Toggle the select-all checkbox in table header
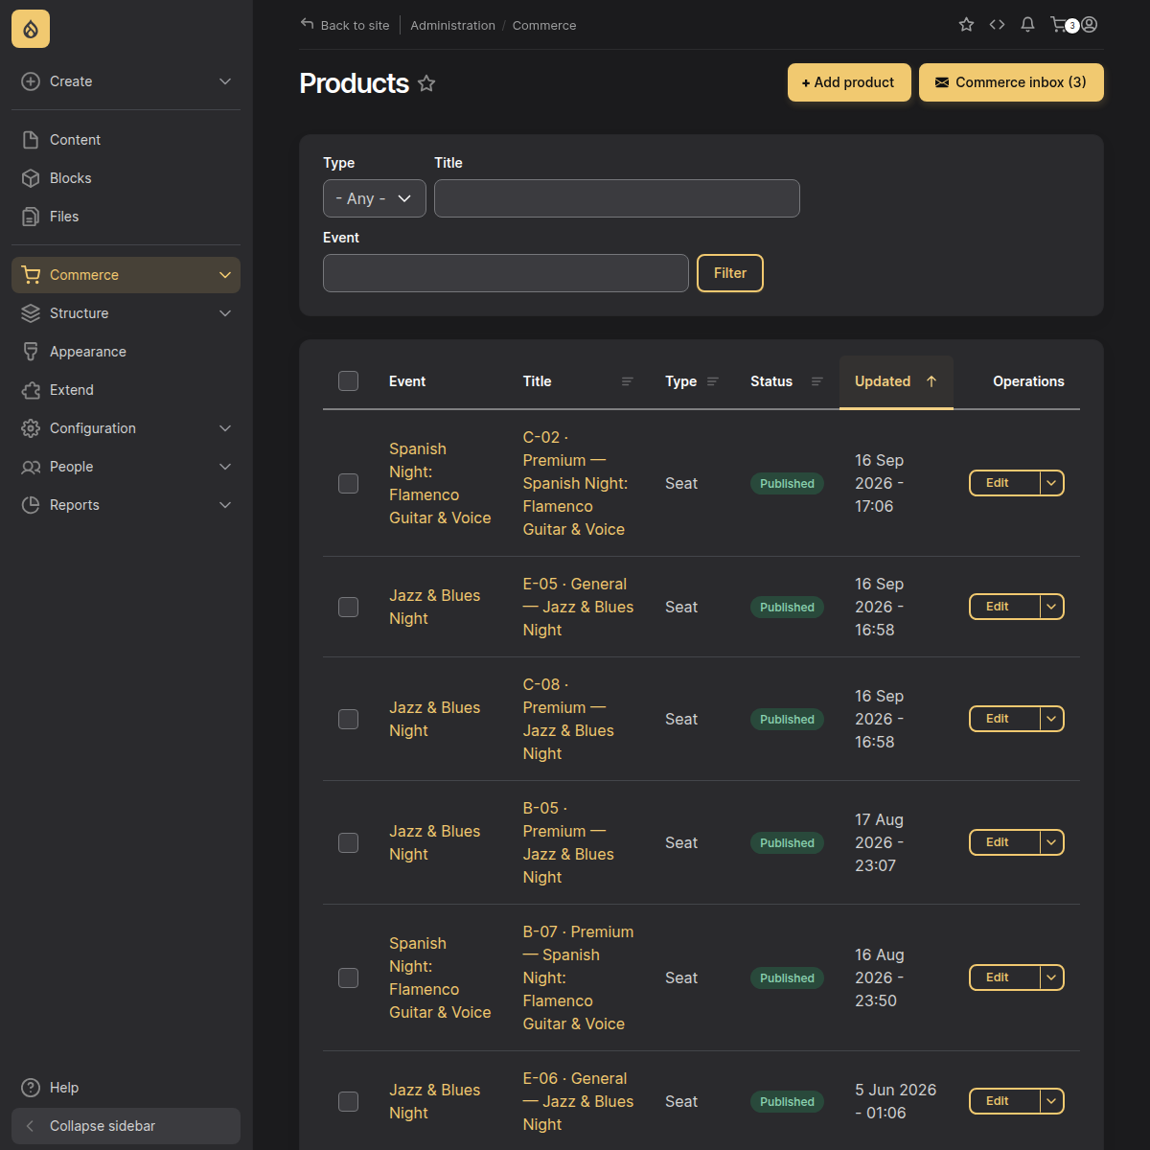 pos(349,381)
